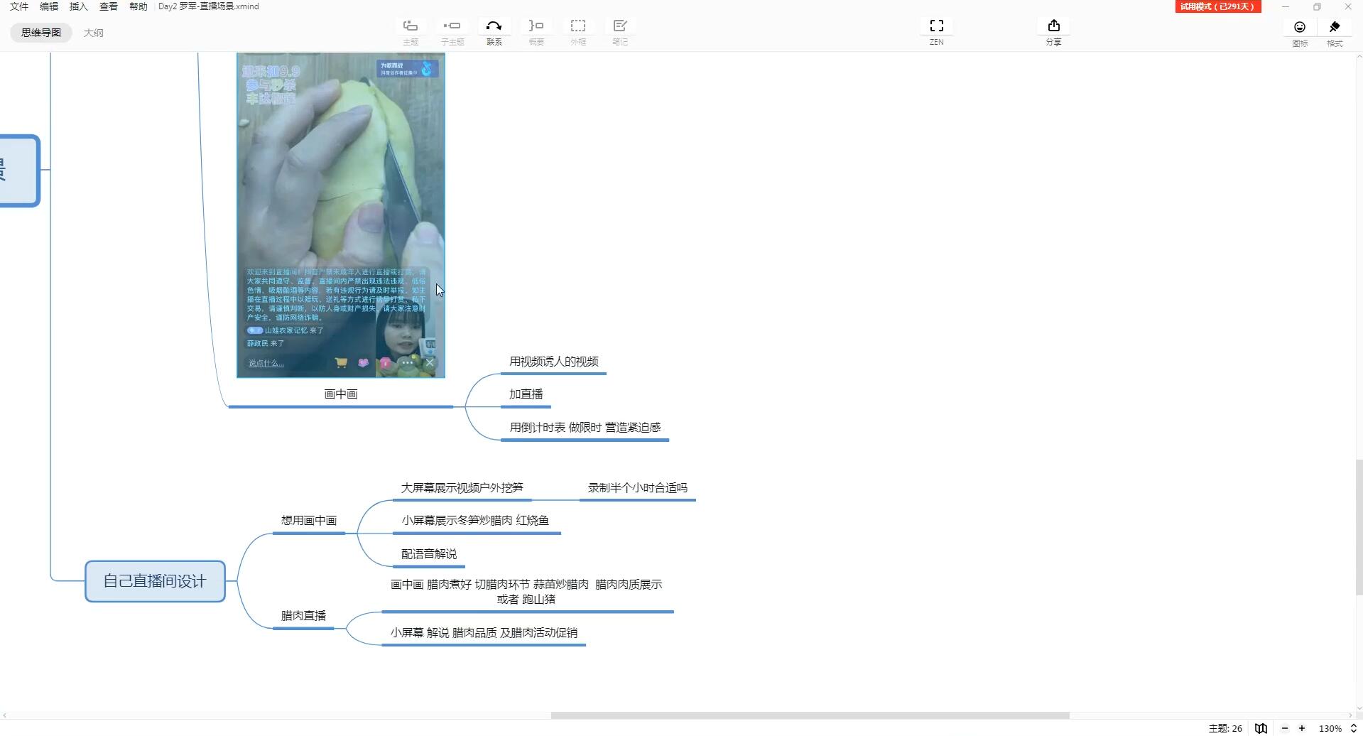Viewport: 1363px width, 736px height.
Task: Toggle the Format (格式) panel
Action: point(1335,33)
